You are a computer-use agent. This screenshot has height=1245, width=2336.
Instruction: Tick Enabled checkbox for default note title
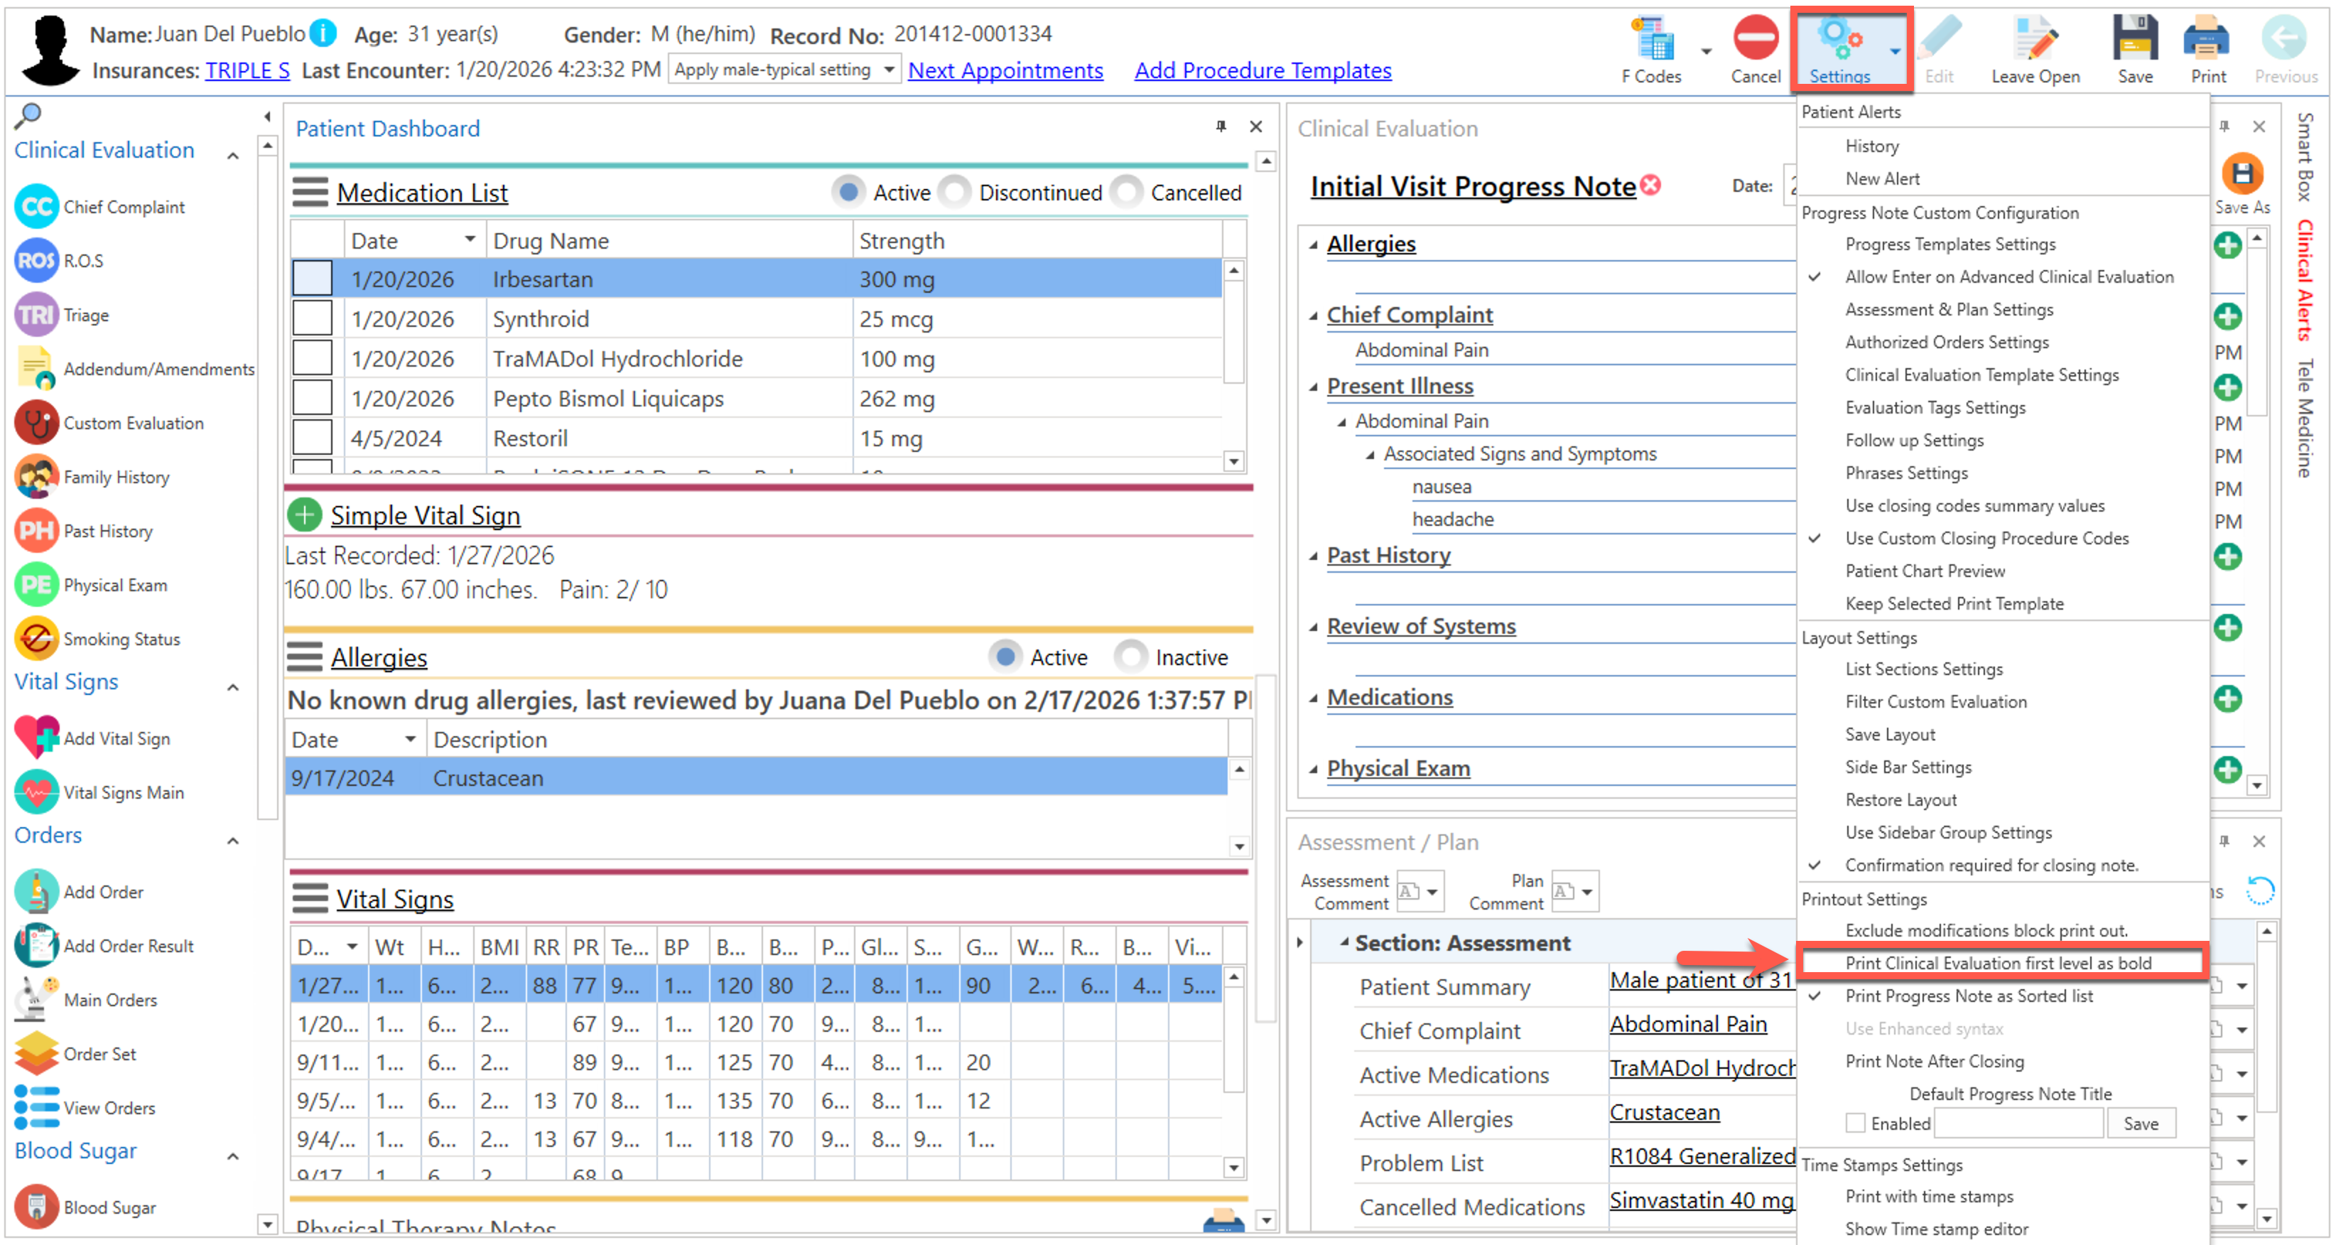[x=1854, y=1123]
